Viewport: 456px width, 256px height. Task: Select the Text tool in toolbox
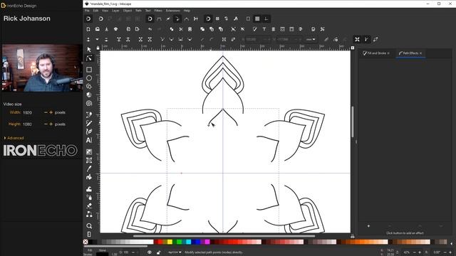(x=89, y=140)
